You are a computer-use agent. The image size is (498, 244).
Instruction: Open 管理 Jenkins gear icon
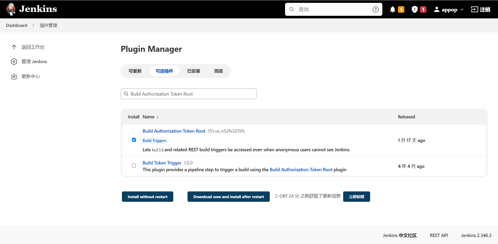pos(14,62)
